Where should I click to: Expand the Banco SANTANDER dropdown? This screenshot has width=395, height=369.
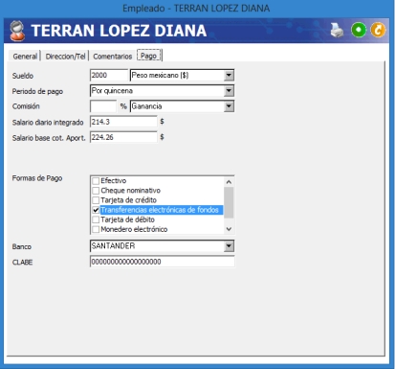[x=229, y=246]
